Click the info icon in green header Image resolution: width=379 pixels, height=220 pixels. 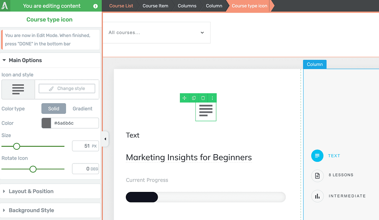click(95, 6)
